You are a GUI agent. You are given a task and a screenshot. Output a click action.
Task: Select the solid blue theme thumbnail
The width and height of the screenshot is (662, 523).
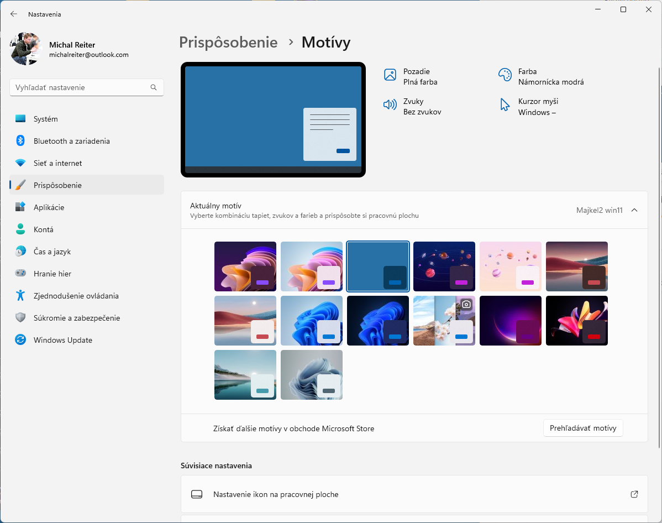[x=378, y=266]
